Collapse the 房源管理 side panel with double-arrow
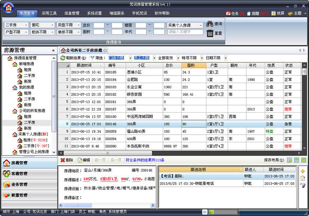Screen dimensions: 309x216 click(x=53, y=50)
